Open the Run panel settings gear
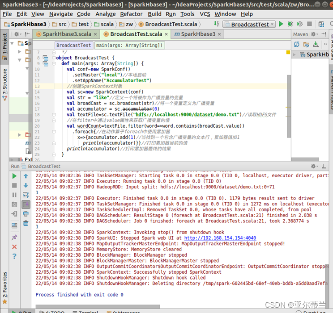The image size is (333, 313). pos(314,166)
